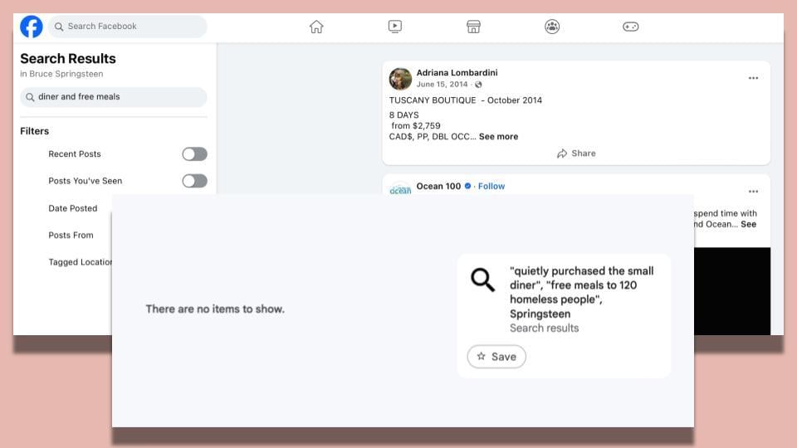
Task: Open the Gaming controller icon
Action: 631,27
